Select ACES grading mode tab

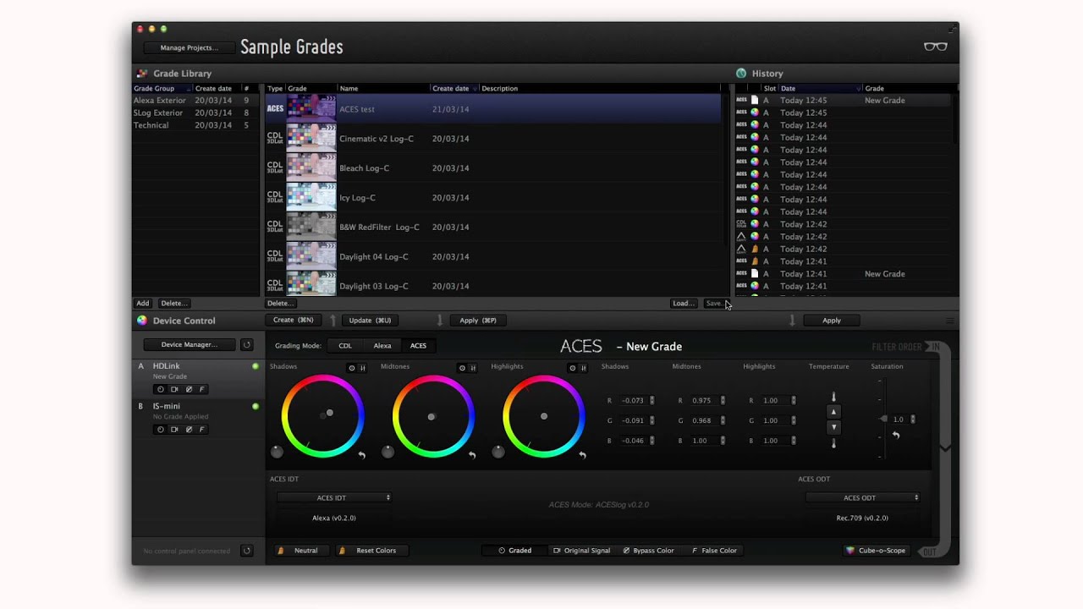(x=418, y=346)
